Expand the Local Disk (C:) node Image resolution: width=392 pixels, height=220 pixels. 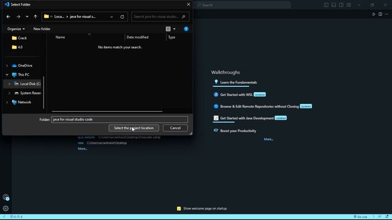[9, 84]
